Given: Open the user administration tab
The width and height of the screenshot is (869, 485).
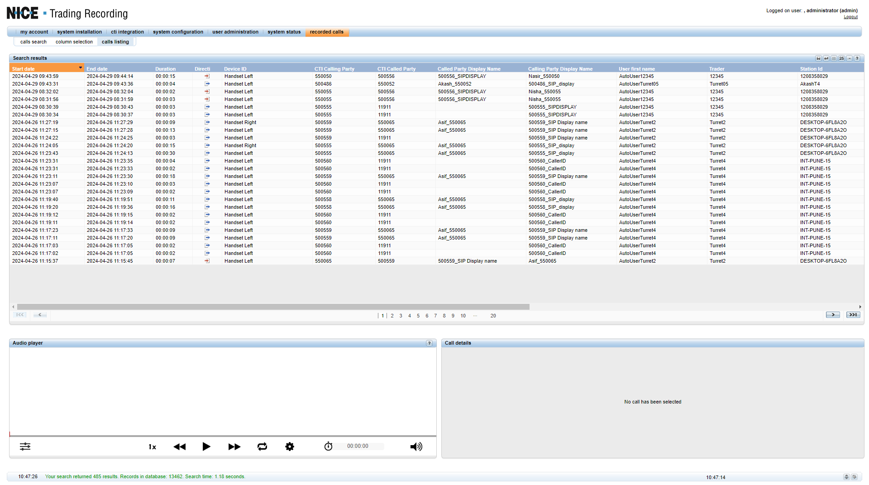Looking at the screenshot, I should point(235,32).
